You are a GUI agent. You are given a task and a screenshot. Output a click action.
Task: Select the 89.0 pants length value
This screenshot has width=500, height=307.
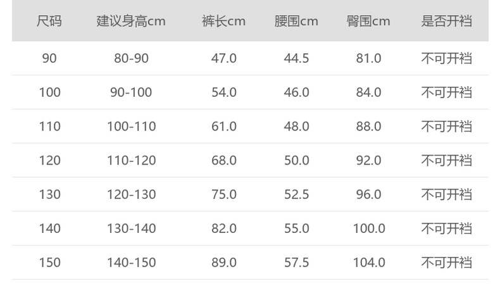click(223, 262)
